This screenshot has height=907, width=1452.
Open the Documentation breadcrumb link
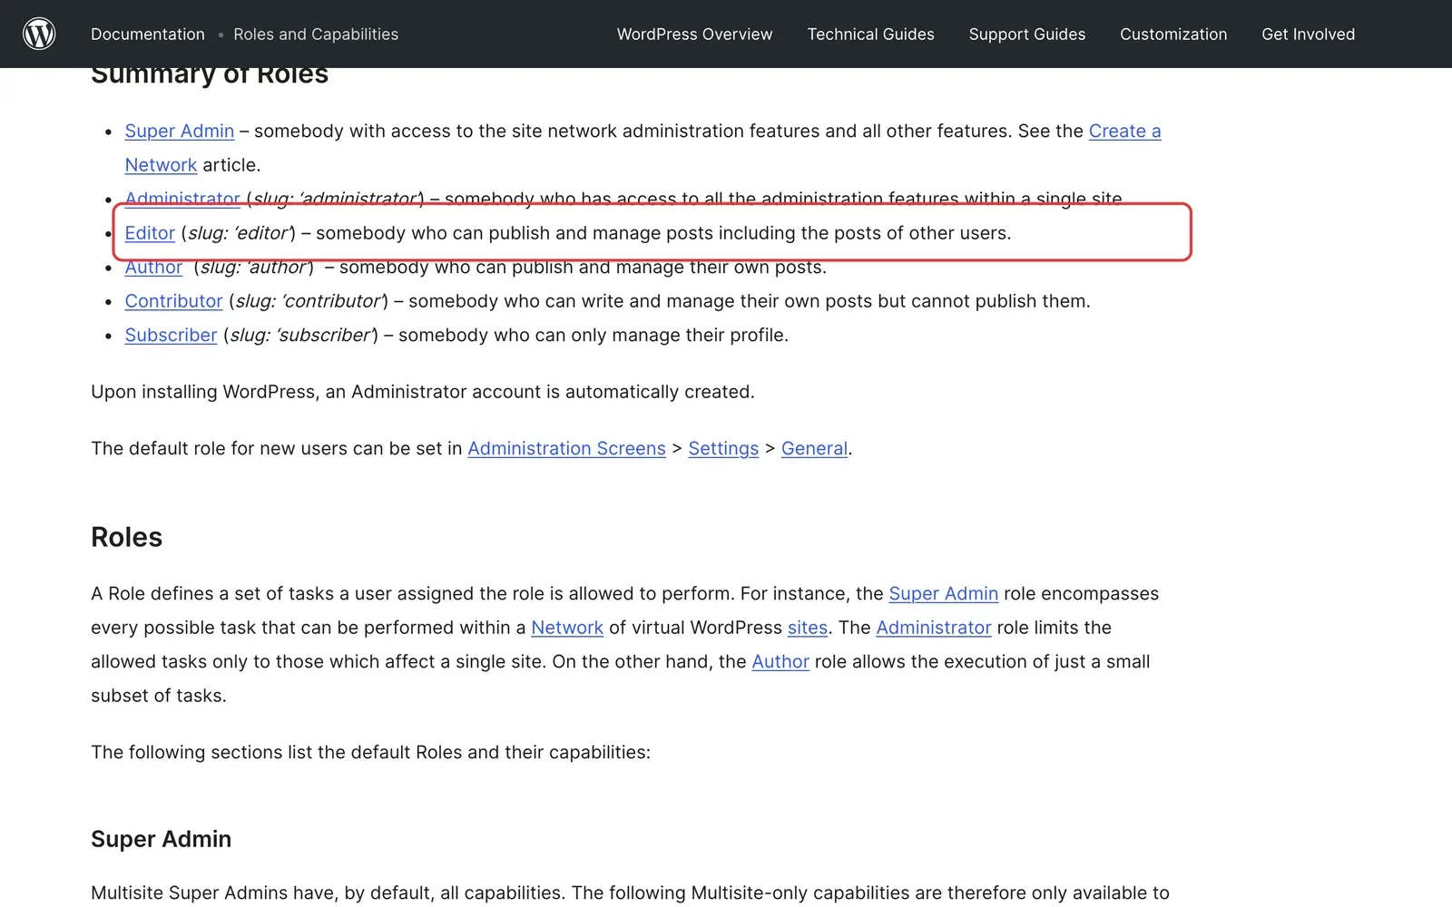pos(148,34)
